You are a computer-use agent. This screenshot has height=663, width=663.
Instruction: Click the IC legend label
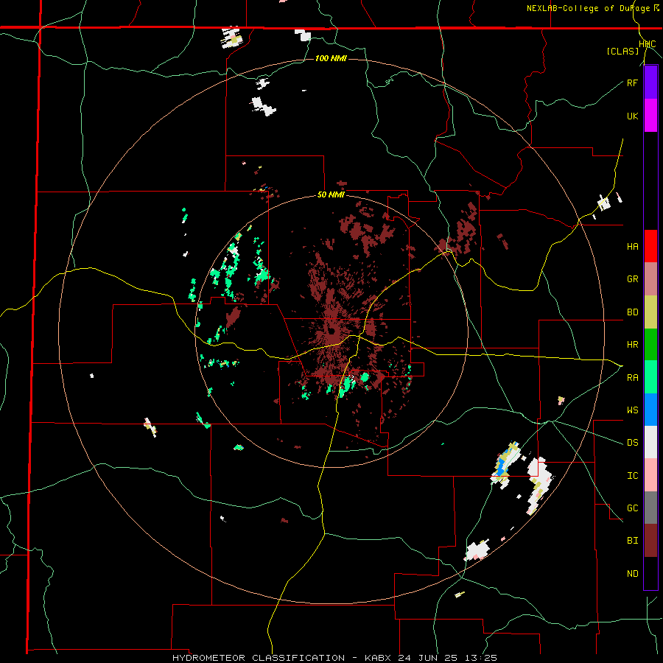point(633,475)
